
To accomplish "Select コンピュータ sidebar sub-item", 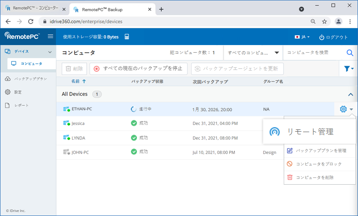I will (x=31, y=63).
